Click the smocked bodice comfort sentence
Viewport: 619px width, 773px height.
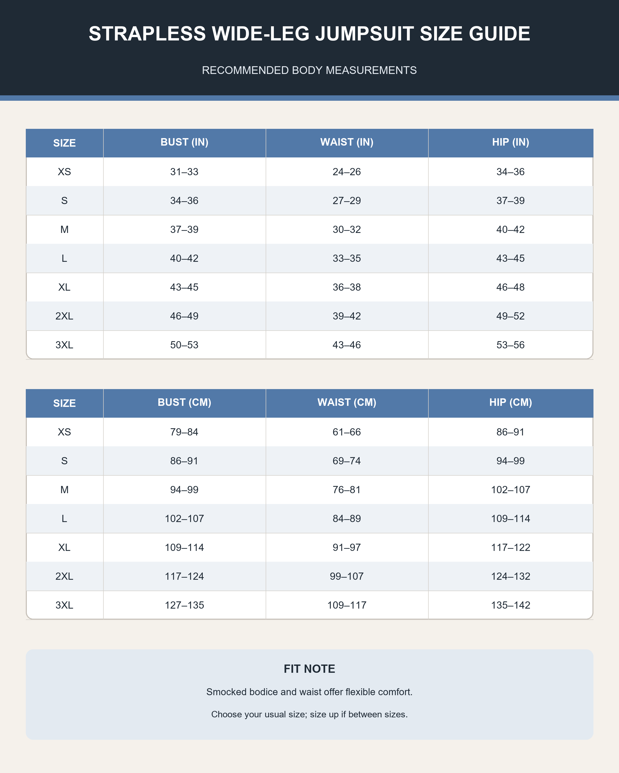coord(309,692)
